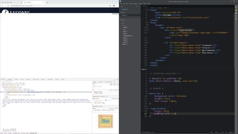Image resolution: width=238 pixels, height=134 pixels.
Task: Open the Brackets Extension Manager icon
Action: point(236,10)
